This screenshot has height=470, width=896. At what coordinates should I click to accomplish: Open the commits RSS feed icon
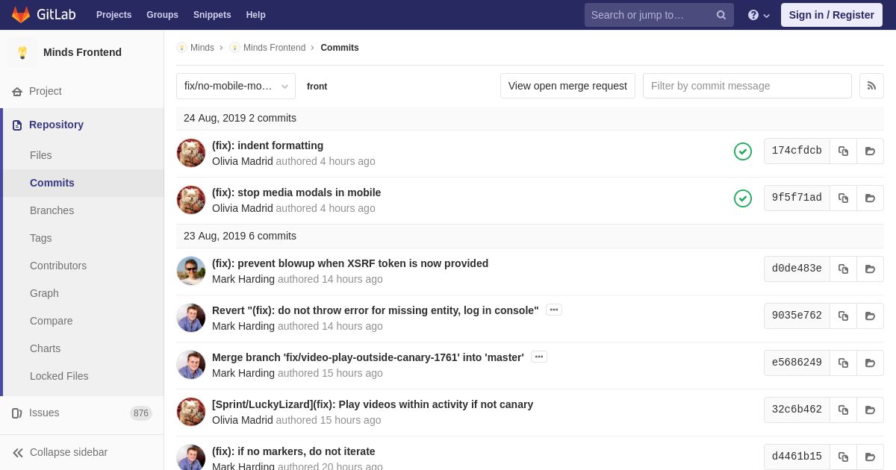coord(871,86)
